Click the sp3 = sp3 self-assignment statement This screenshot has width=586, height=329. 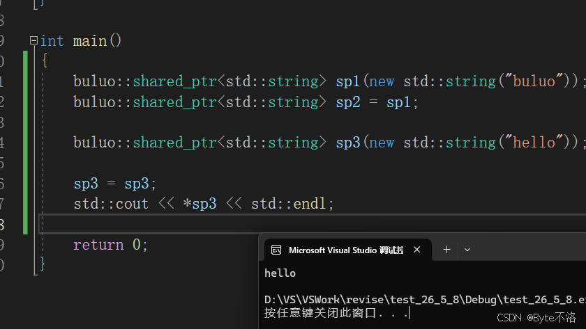pos(114,184)
